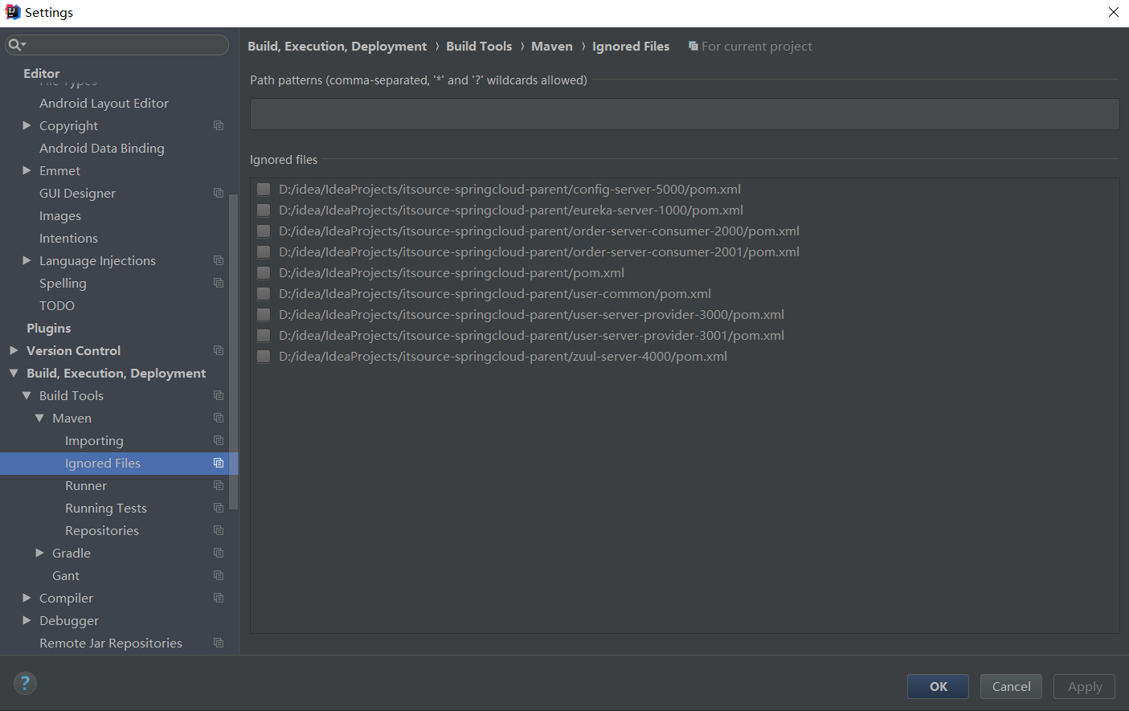Select Intentions settings page
Viewport: 1129px width, 711px height.
point(68,238)
